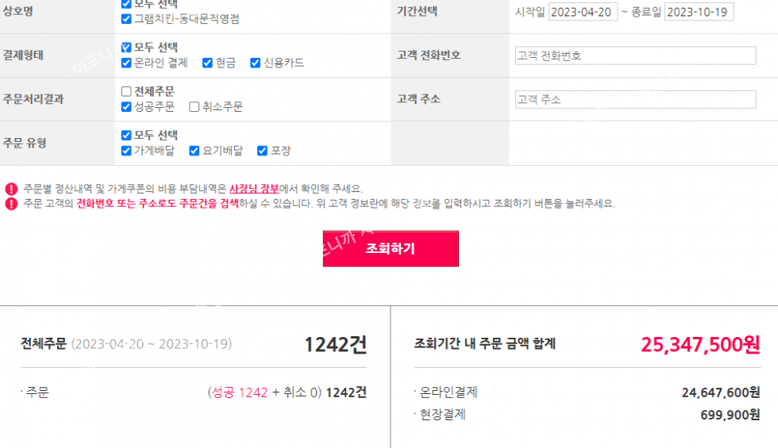Uncheck the 포장 checkbox

263,151
